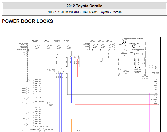Viewport: 167px width, 132px height.
Task: Select '2012 SYSTEM WIRING DIAGRAMS Toyota - Corolla' subtitle
Action: click(84, 12)
